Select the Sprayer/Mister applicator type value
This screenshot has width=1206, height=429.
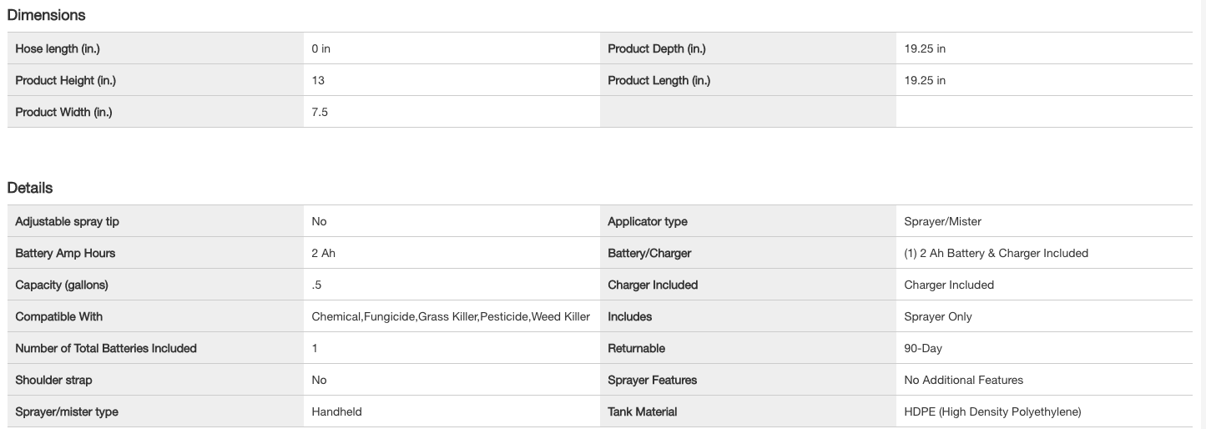(942, 221)
